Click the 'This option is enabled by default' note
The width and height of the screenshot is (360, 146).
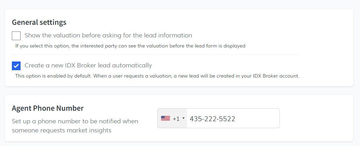tap(157, 76)
